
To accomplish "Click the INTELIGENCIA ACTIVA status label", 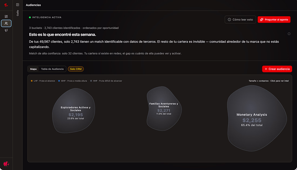I will [47, 17].
